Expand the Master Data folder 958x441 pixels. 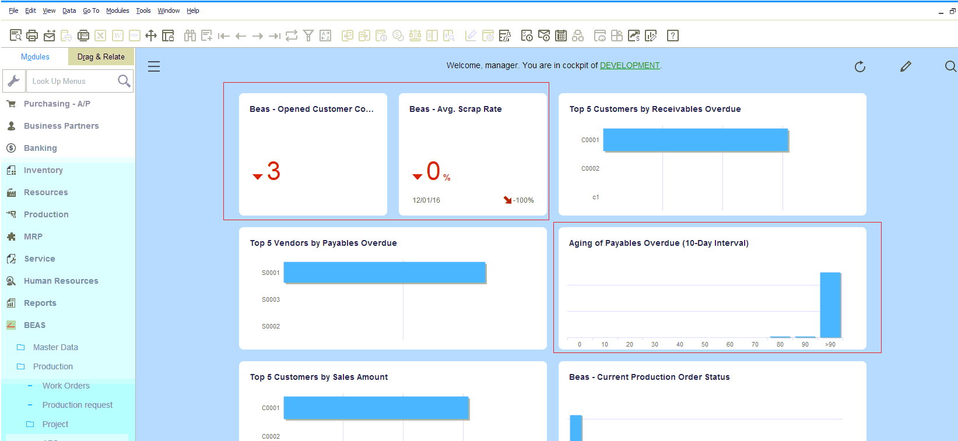(x=55, y=347)
